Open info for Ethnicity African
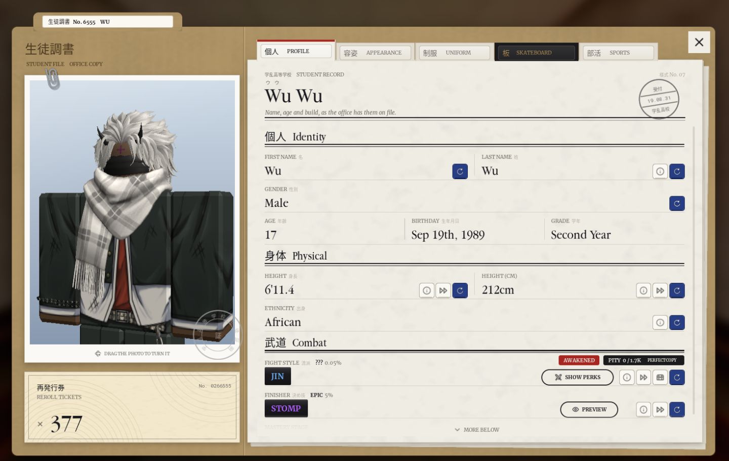Viewport: 729px width, 461px height. click(660, 322)
